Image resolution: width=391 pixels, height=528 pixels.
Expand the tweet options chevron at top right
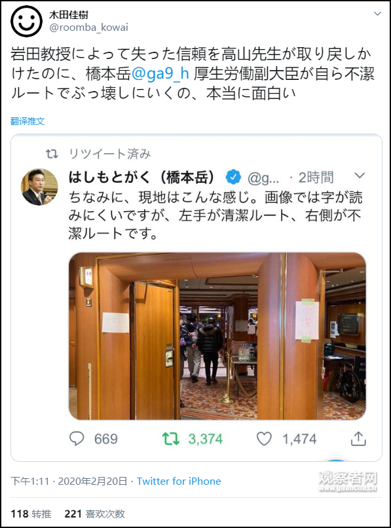(377, 14)
